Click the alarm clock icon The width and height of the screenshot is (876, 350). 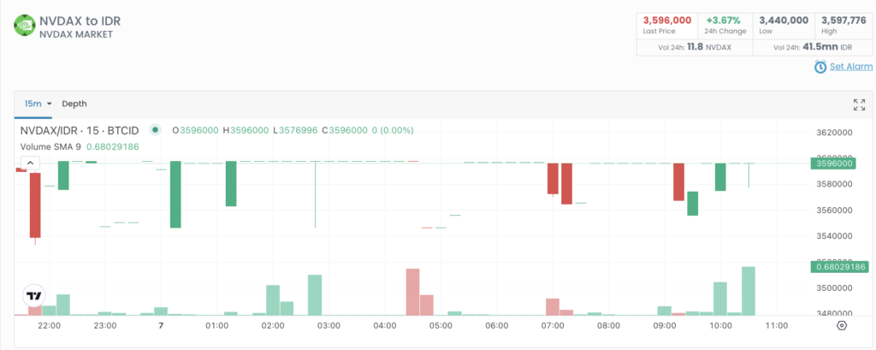(820, 67)
